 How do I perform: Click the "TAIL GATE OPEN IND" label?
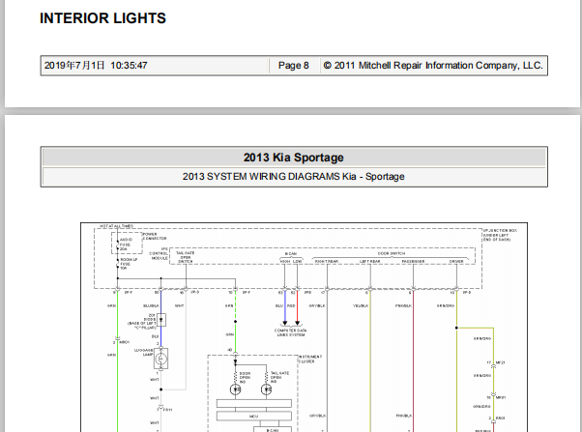click(279, 377)
